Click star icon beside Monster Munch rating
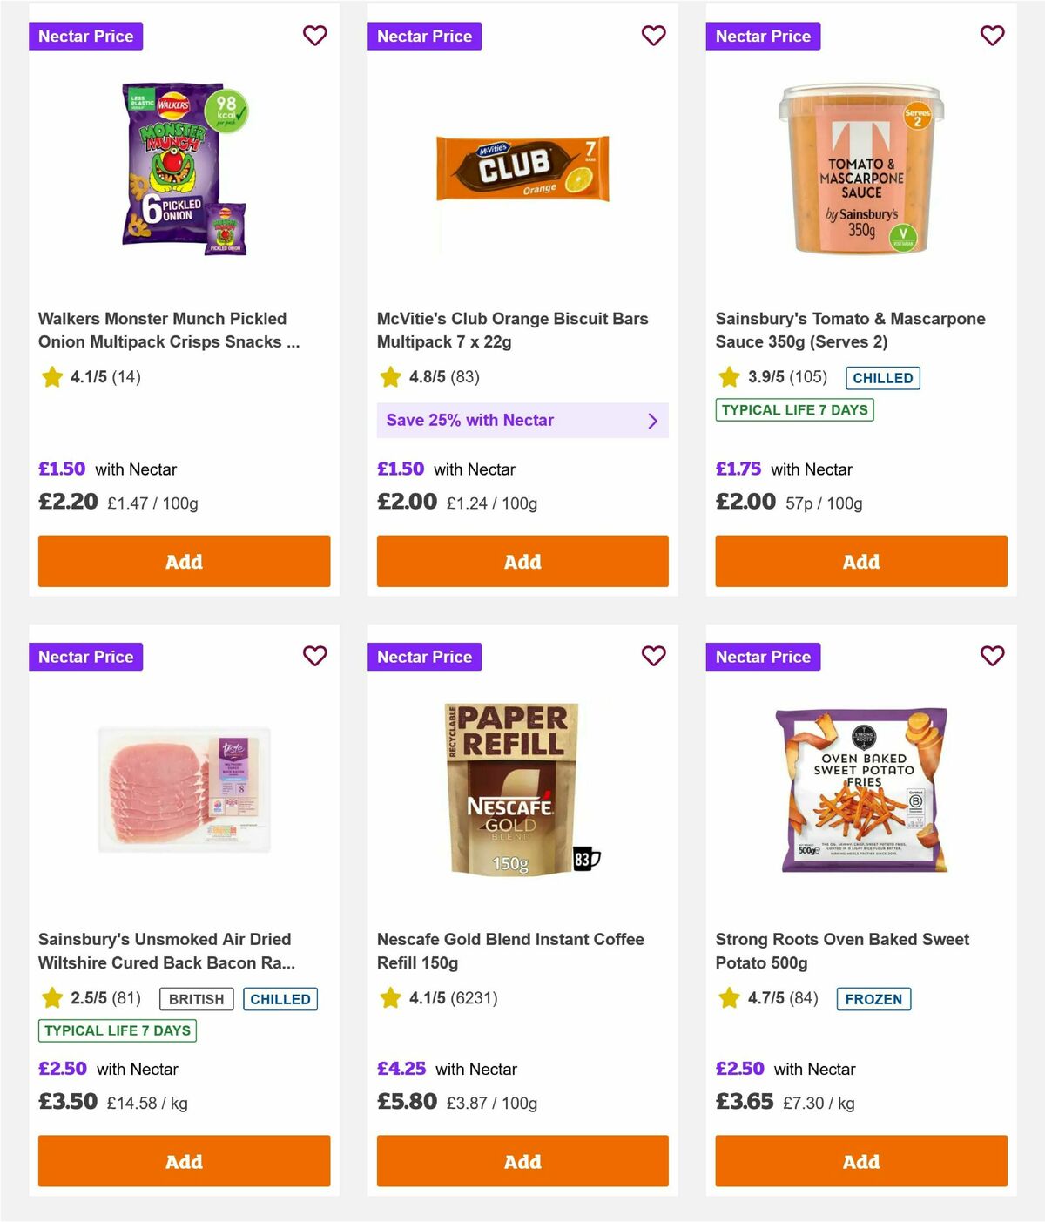Screen dimensions: 1045x1222 click(x=51, y=377)
